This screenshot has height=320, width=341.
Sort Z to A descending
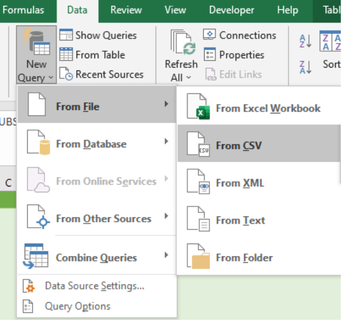tap(305, 67)
